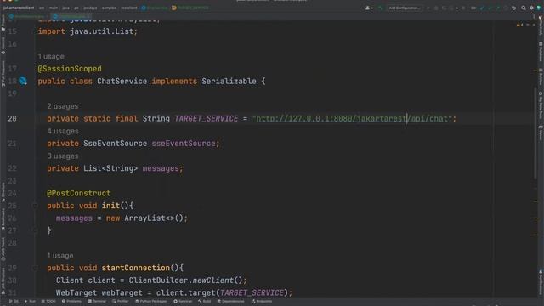Image resolution: width=544 pixels, height=306 pixels.
Task: Click the gutter bean icon beside ChatService
Action: point(23,81)
